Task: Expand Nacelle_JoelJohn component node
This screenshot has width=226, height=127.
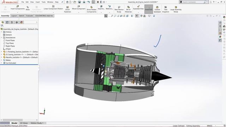Action: [1, 57]
